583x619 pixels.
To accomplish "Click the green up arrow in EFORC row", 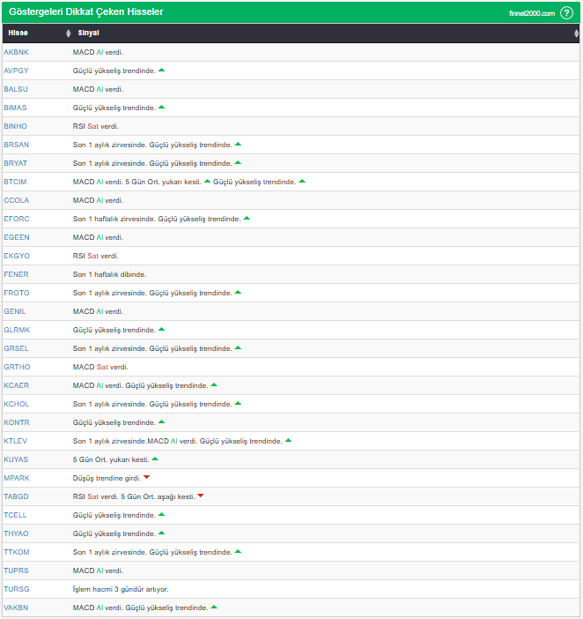I will (x=247, y=218).
